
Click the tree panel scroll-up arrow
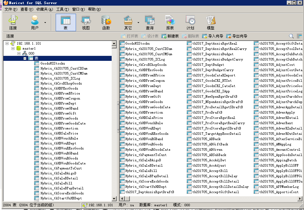pos(114,43)
